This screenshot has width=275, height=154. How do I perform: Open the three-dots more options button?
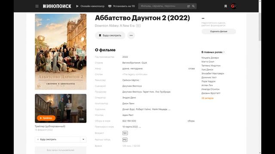[131, 36]
